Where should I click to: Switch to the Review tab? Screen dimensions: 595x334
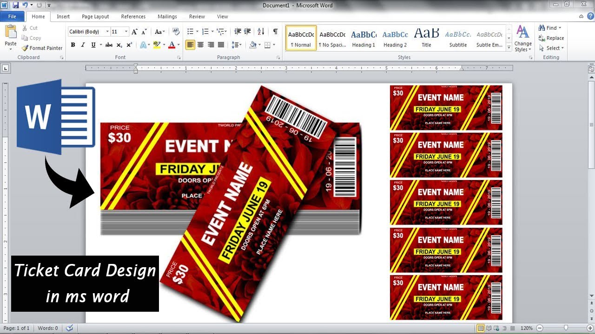click(197, 16)
